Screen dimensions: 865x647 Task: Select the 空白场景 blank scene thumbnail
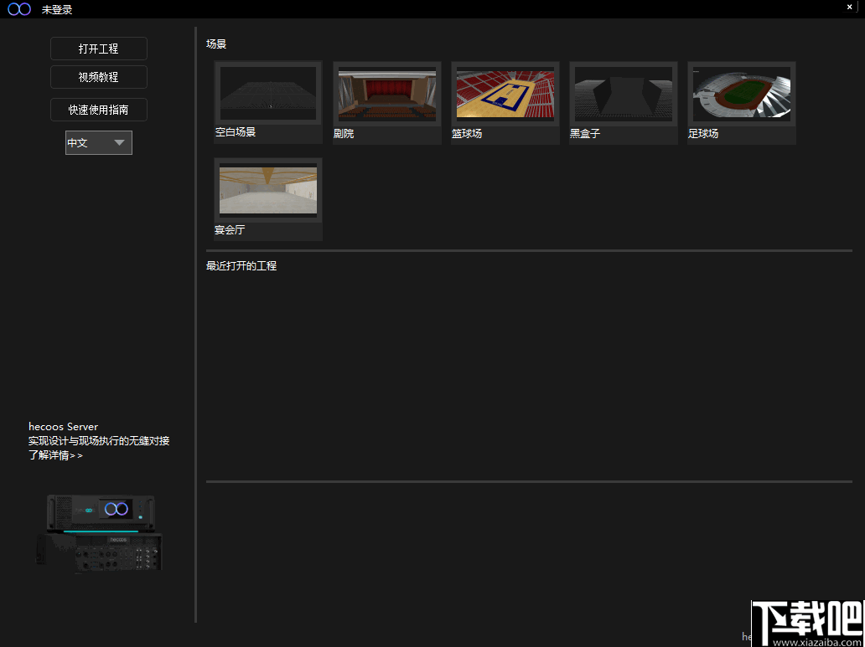pos(268,94)
